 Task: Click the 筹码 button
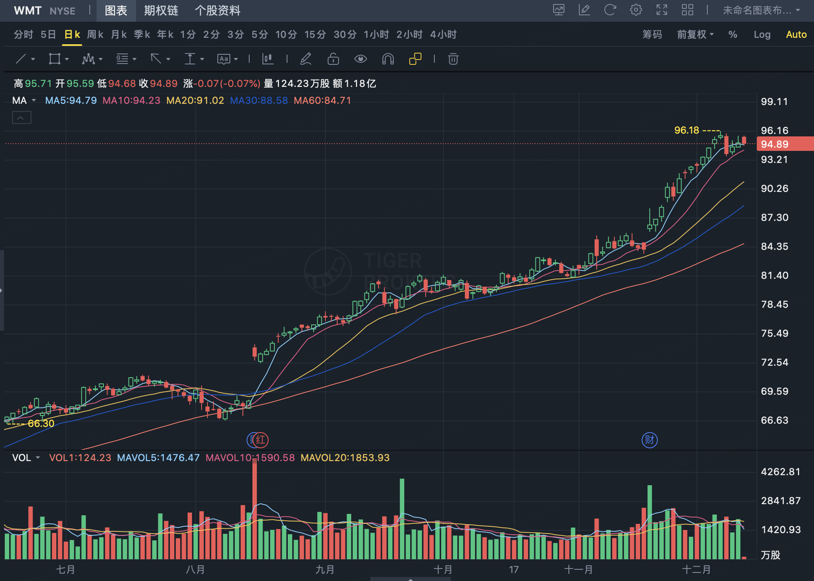pos(652,35)
